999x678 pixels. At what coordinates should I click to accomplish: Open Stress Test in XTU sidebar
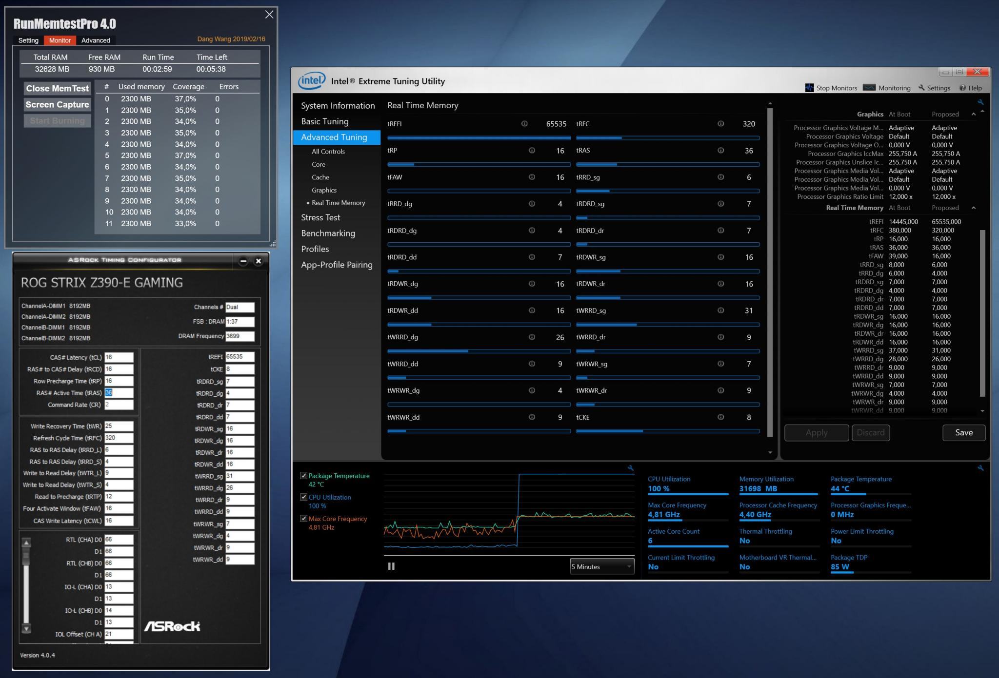click(x=320, y=217)
